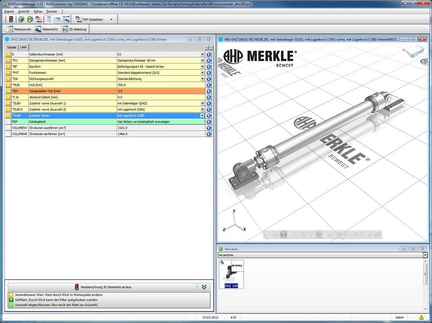This screenshot has height=323, width=432.
Task: Click info icon for Ölvolumen einfahren row
Action: (x=208, y=134)
